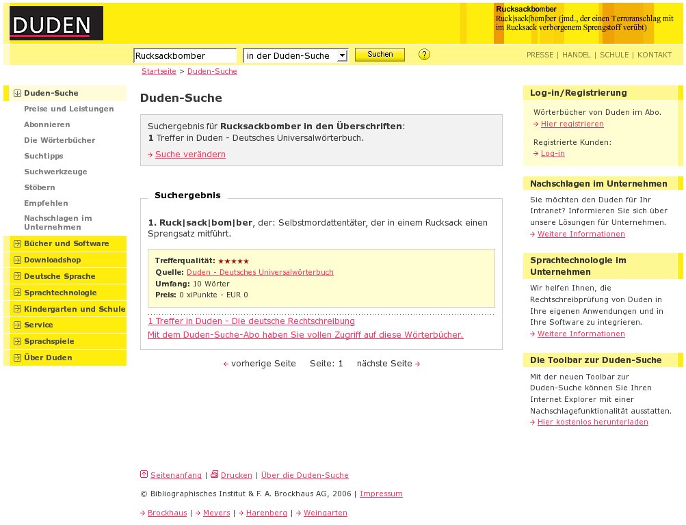
Task: Click Die Toolbar zur Duden-Suche heading
Action: [596, 360]
